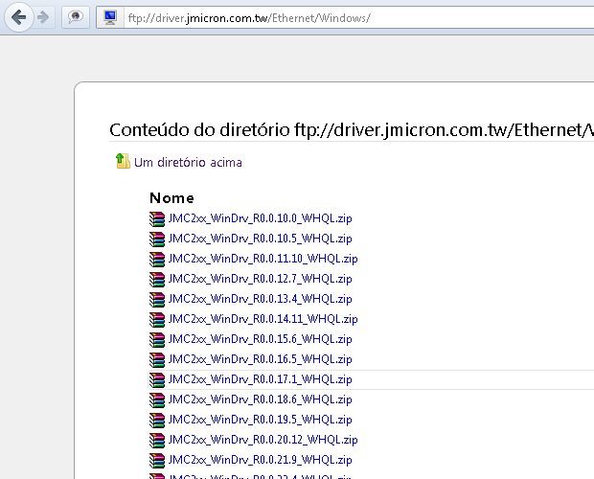Click archive icon beside R0.0.15.6 zip
Screen dimensions: 594x479
click(157, 339)
